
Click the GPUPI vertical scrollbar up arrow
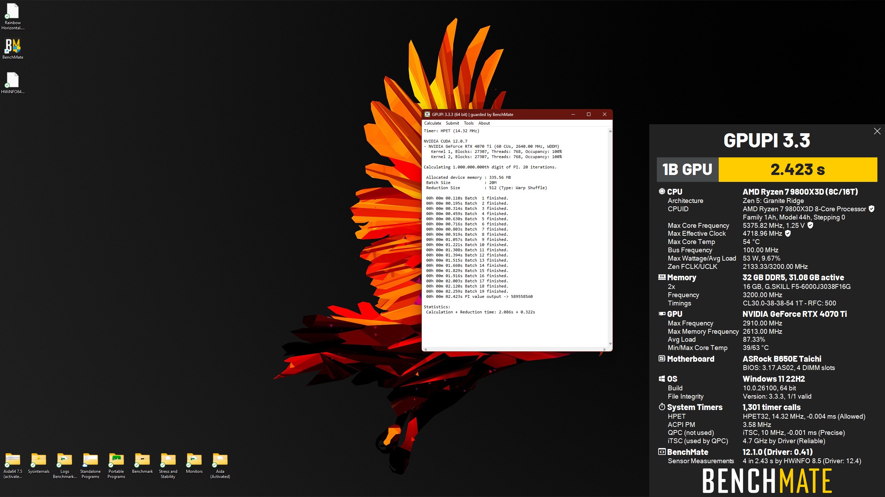[x=610, y=131]
